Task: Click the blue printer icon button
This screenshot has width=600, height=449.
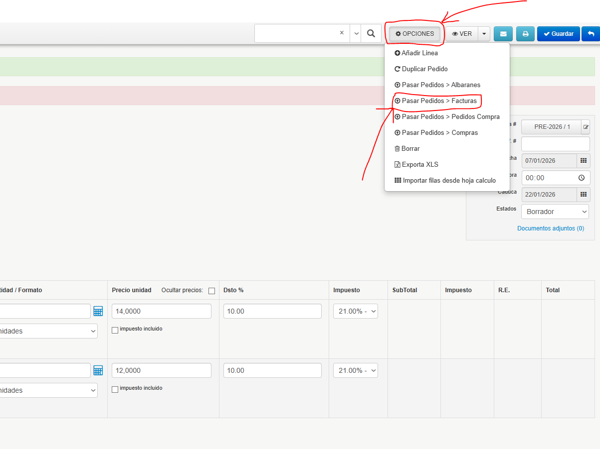Action: pos(525,34)
